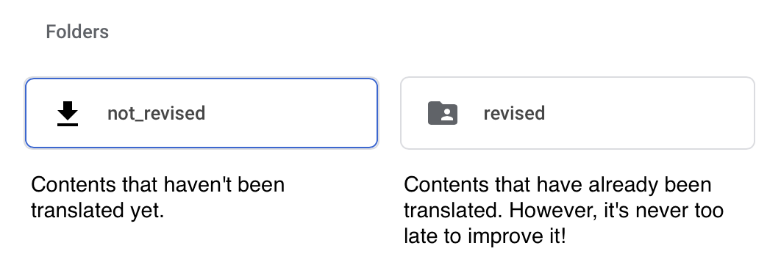This screenshot has height=276, width=781.
Task: Open the not_revised folder
Action: pos(202,113)
